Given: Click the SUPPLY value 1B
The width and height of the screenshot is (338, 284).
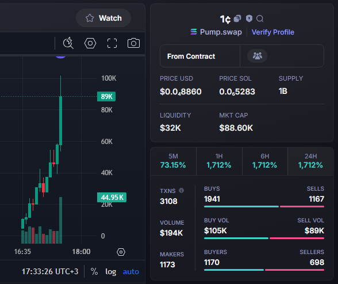Looking at the screenshot, I should 283,91.
